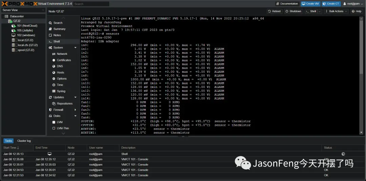Open the Firewall menu item
This screenshot has height=181, width=366.
(x=58, y=110)
